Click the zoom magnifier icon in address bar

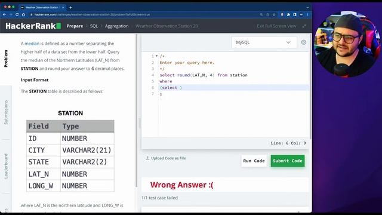(x=261, y=14)
